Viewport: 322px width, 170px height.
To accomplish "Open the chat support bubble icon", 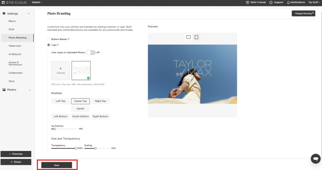I will pyautogui.click(x=316, y=159).
